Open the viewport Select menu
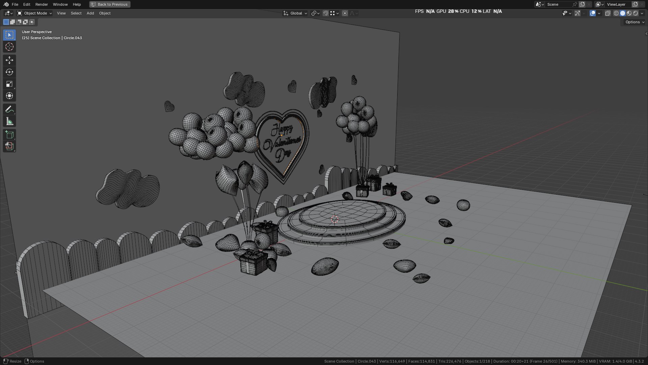The width and height of the screenshot is (648, 365). click(x=76, y=13)
